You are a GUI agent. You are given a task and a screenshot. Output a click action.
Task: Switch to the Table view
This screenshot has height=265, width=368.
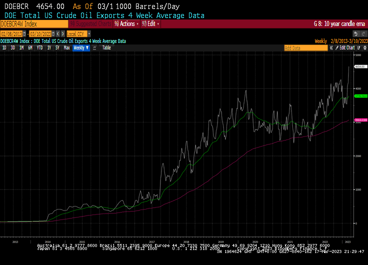point(106,48)
